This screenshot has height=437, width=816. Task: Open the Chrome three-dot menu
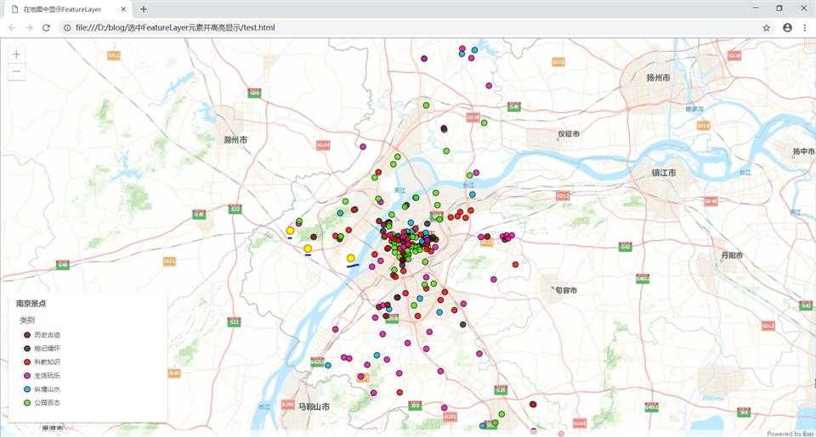[805, 27]
